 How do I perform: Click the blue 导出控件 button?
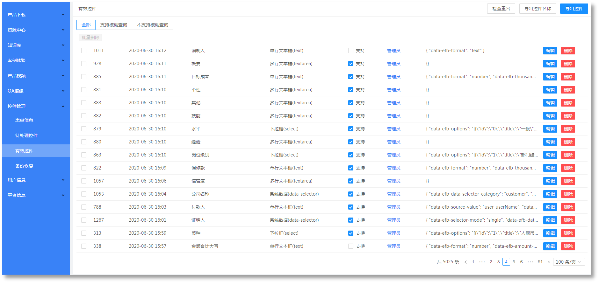(x=574, y=9)
